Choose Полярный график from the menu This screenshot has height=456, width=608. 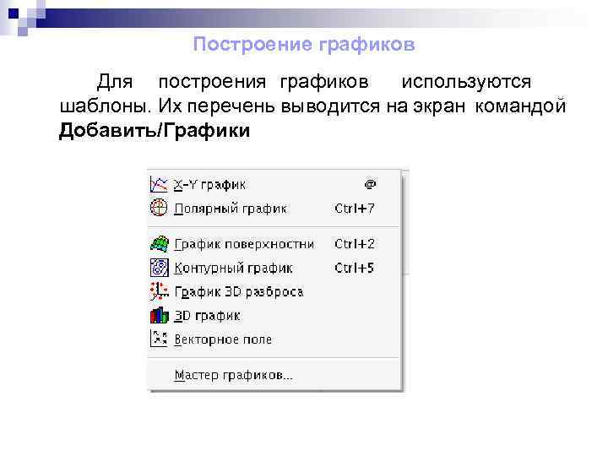274,209
